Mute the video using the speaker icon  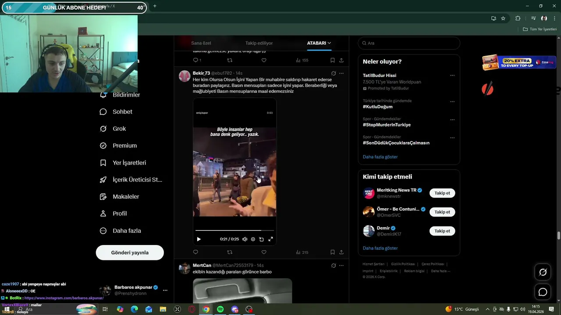245,239
